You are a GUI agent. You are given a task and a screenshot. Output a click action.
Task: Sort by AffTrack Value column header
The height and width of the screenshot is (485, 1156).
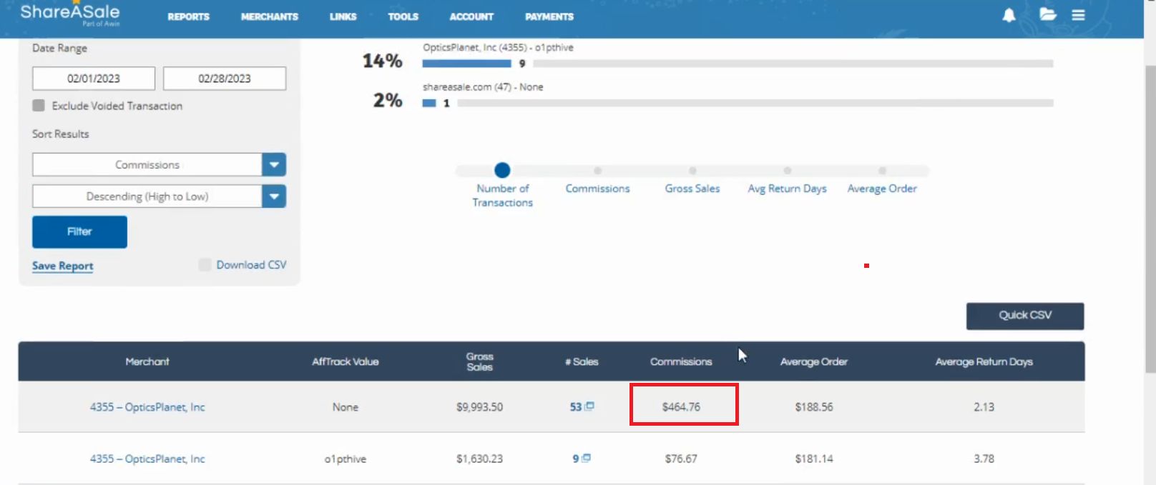[345, 361]
